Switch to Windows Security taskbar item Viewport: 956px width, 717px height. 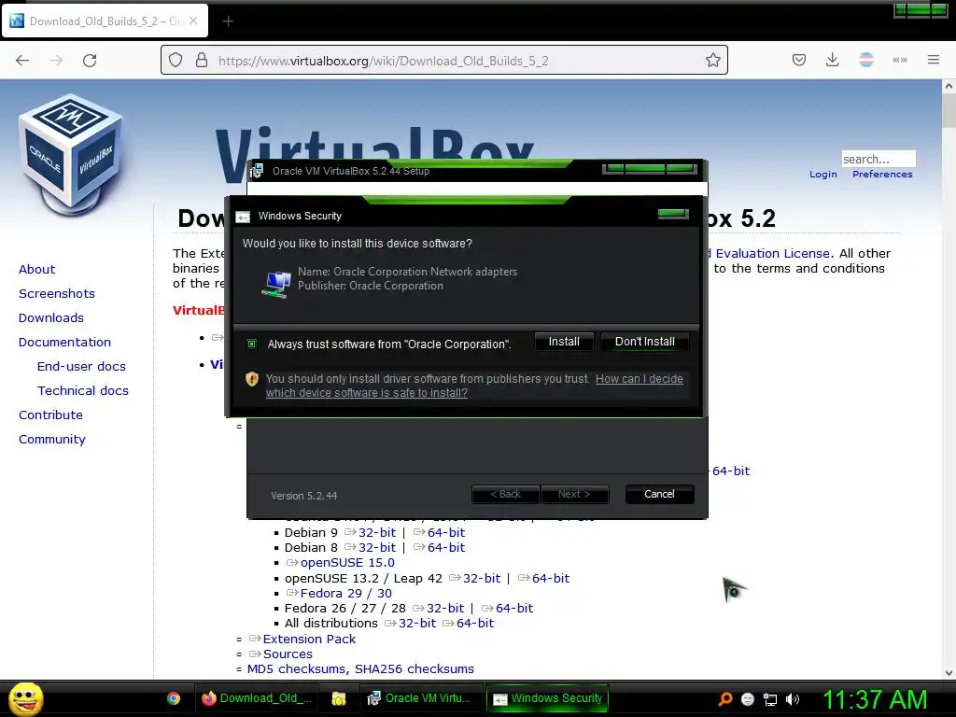click(547, 698)
